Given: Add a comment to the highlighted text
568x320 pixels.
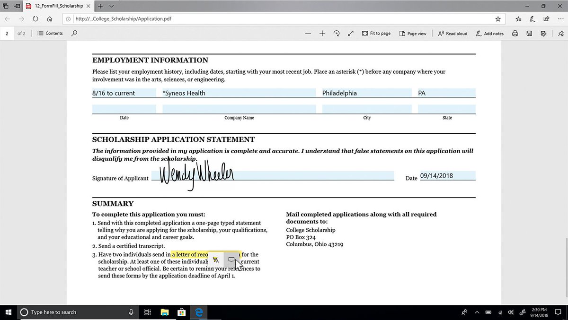Looking at the screenshot, I should click(x=232, y=259).
